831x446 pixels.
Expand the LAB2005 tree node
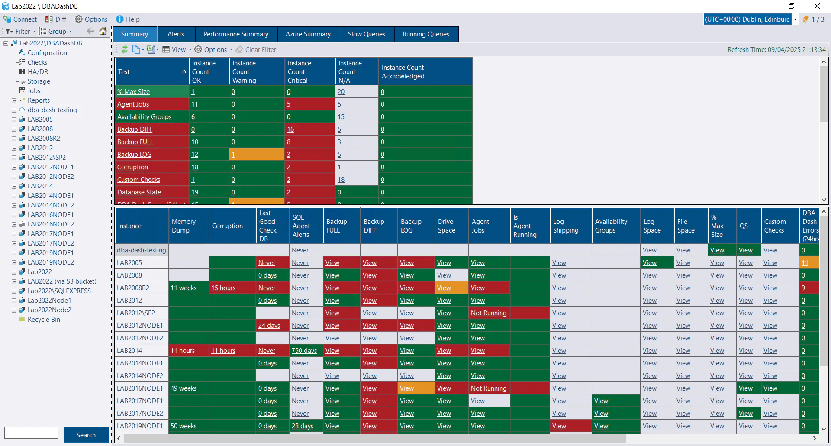[x=13, y=119]
